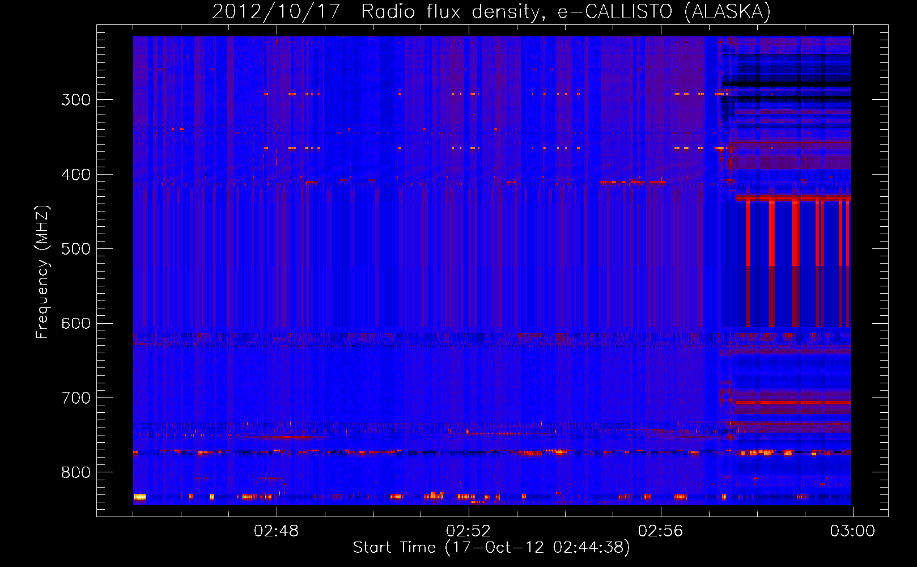Click the 300 frequency tick label
Viewport: 917px width, 567px height.
(x=76, y=100)
